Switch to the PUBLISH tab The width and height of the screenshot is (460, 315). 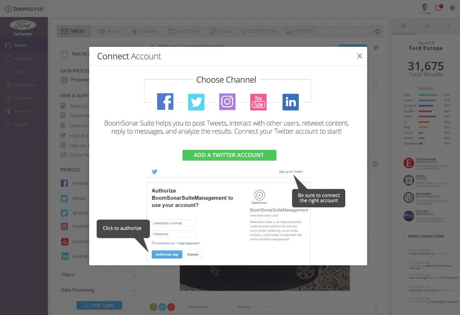[144, 31]
